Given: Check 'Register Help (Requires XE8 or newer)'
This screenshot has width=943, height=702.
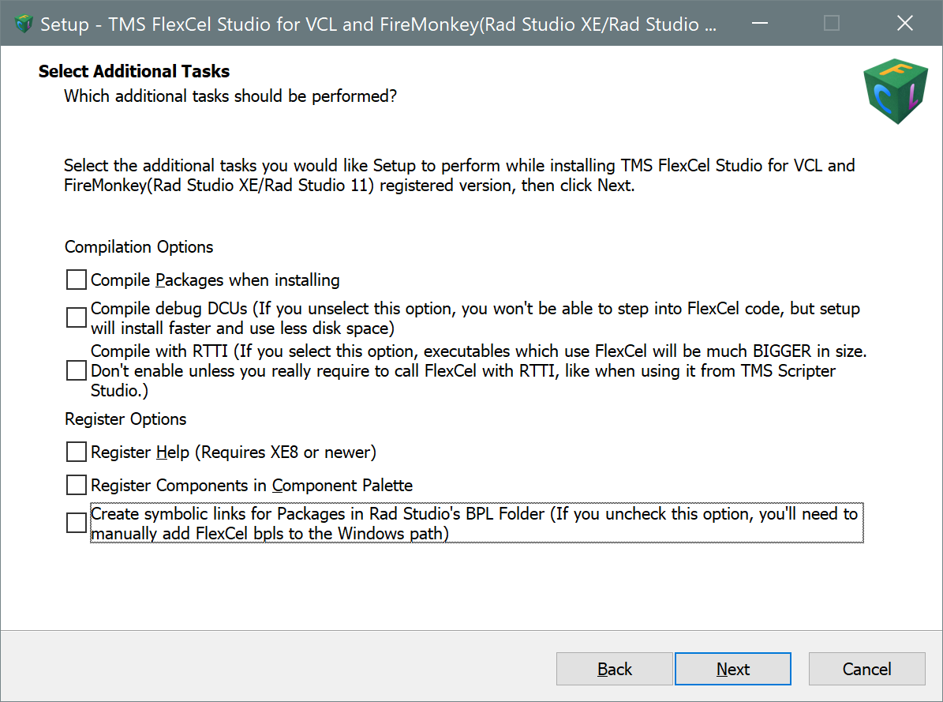Looking at the screenshot, I should pos(76,452).
